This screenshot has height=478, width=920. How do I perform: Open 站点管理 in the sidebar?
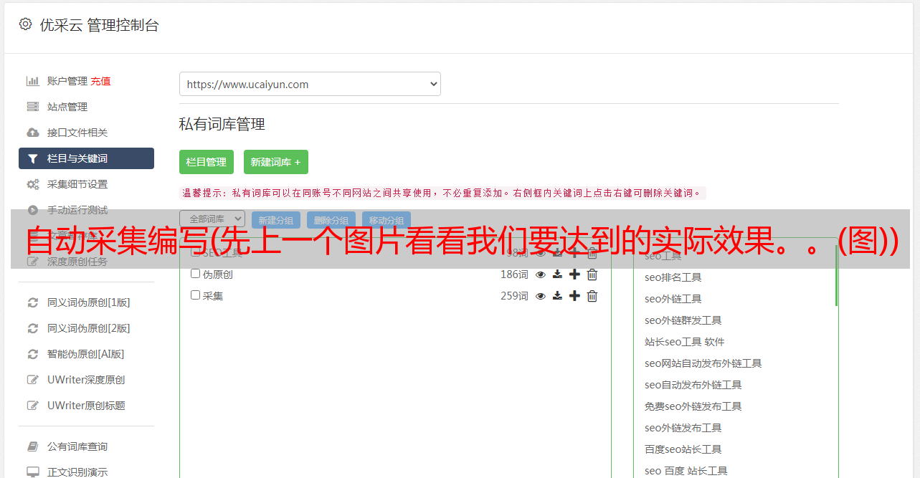(67, 107)
